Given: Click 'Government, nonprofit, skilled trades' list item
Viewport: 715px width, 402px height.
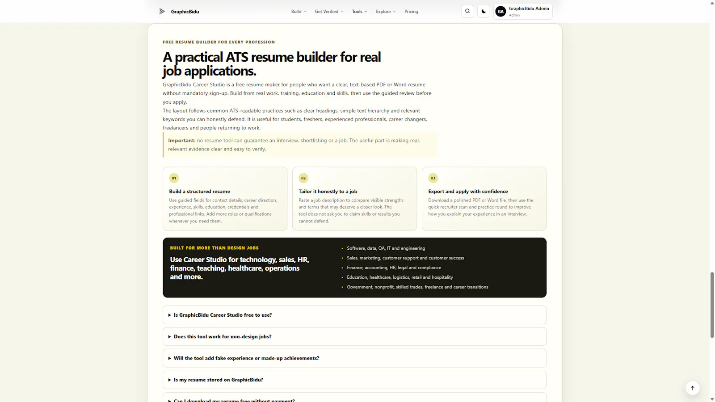Looking at the screenshot, I should tap(417, 287).
